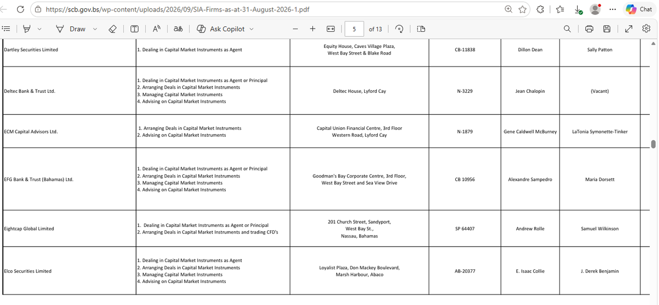Click the name LaTonia Symonette-Tinker
The image size is (659, 305).
click(x=600, y=132)
